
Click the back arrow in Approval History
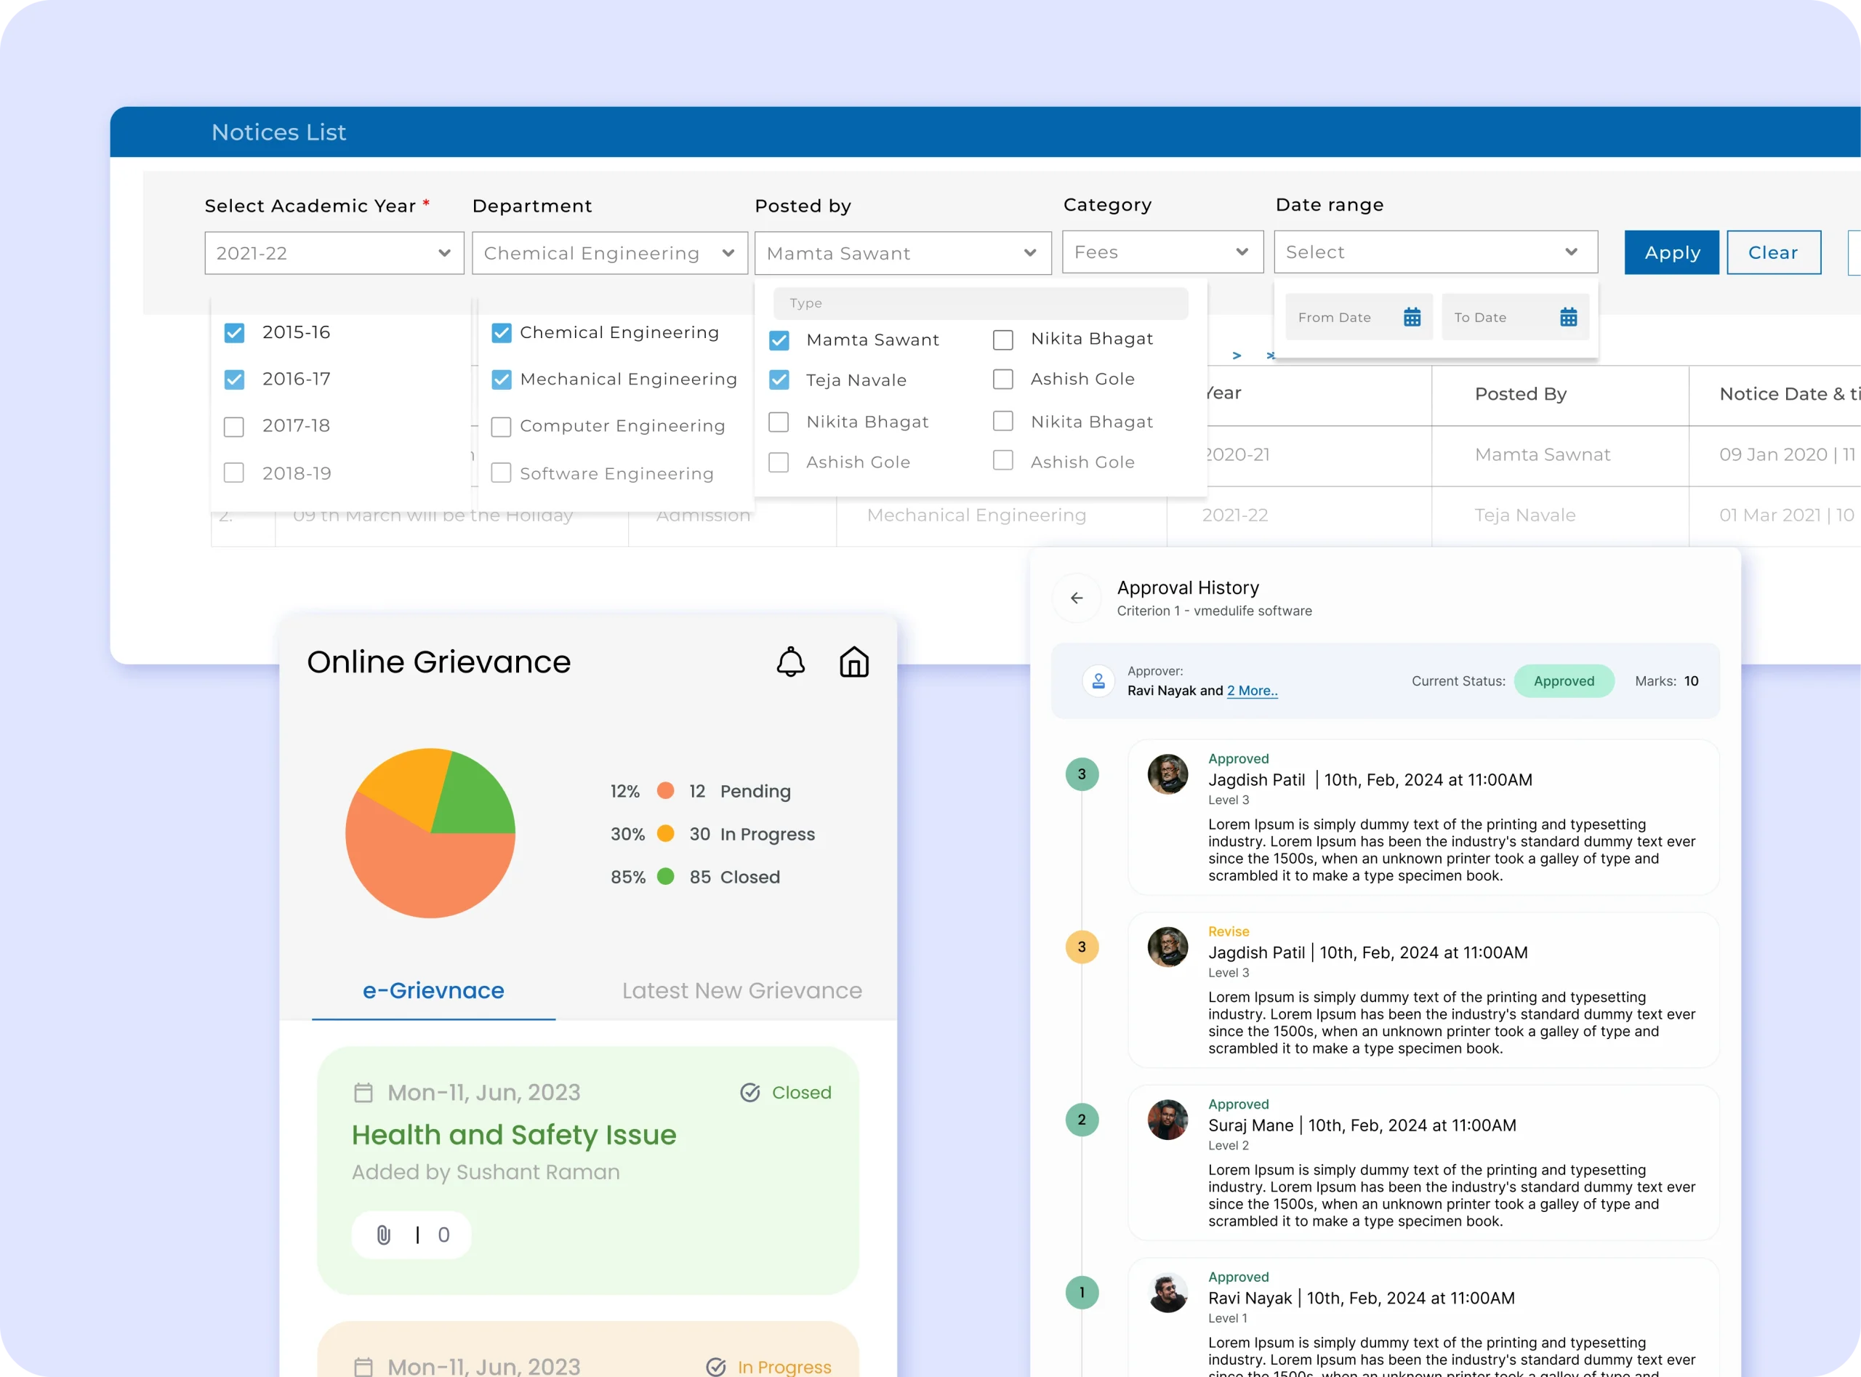click(x=1076, y=598)
